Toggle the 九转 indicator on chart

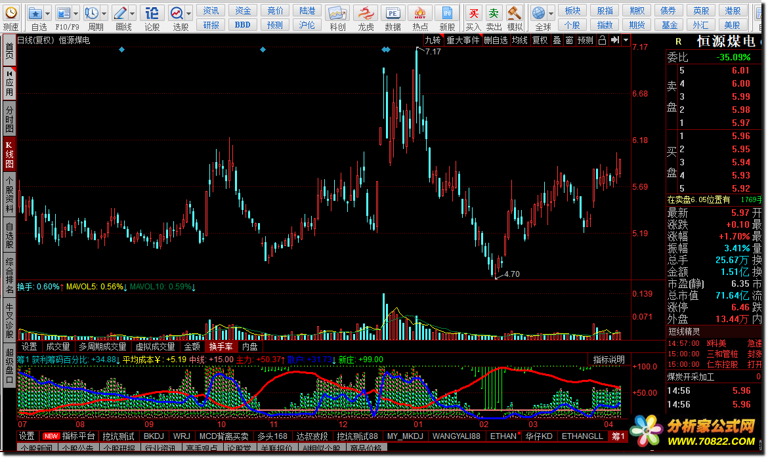(433, 40)
